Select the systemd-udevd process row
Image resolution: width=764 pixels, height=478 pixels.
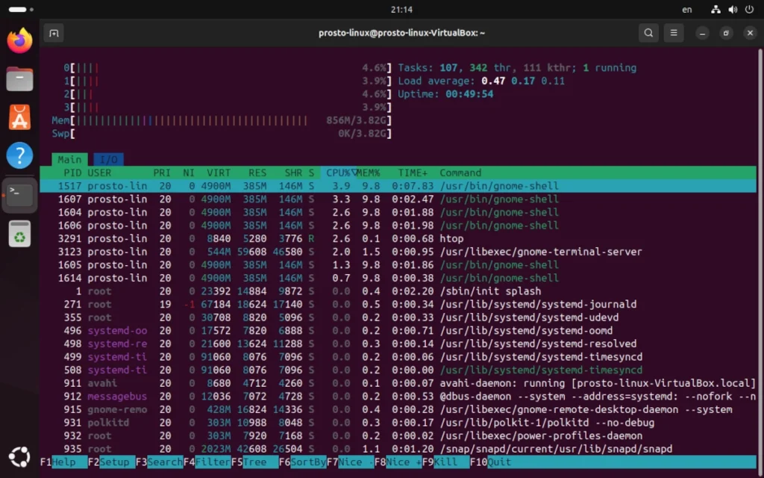pyautogui.click(x=398, y=317)
